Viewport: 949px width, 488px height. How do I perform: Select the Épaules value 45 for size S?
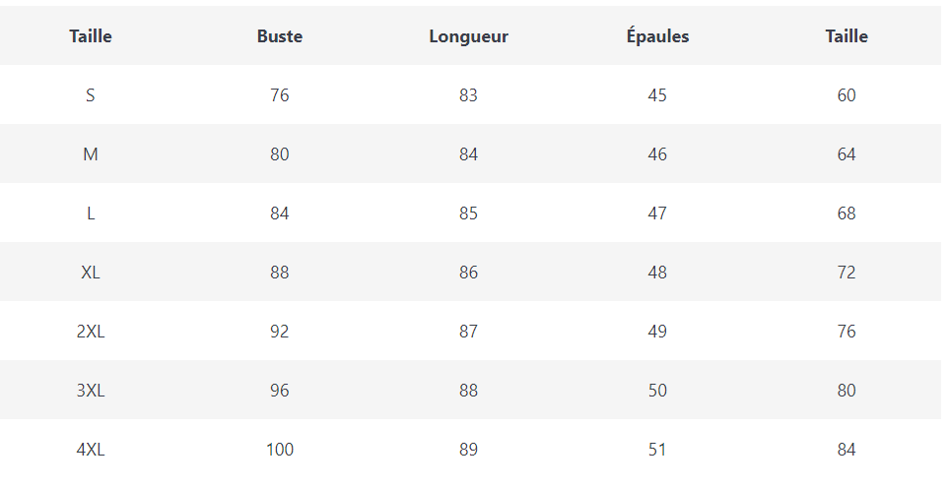657,95
